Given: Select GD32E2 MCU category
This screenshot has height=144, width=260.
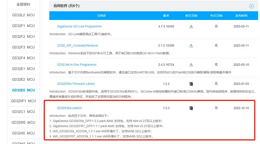Looking at the screenshot, I should click(x=23, y=80).
